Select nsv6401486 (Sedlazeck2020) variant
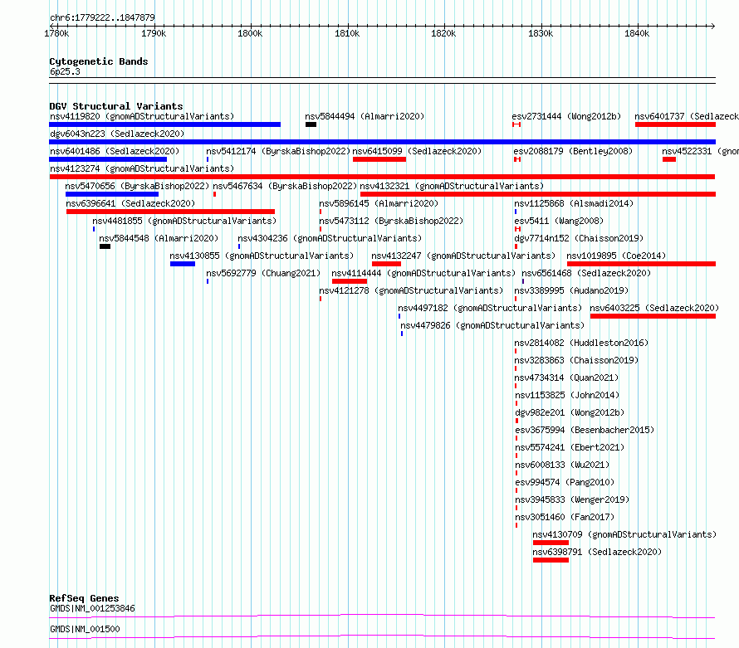Image resolution: width=739 pixels, height=648 pixels. coord(115,151)
